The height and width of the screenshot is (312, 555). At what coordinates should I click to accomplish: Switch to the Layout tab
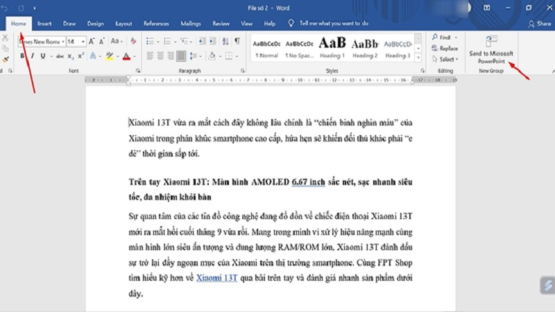point(124,24)
